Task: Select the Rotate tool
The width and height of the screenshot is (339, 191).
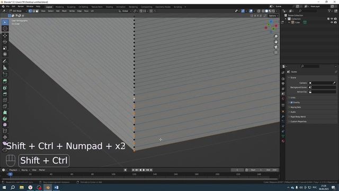Action: coord(5,42)
